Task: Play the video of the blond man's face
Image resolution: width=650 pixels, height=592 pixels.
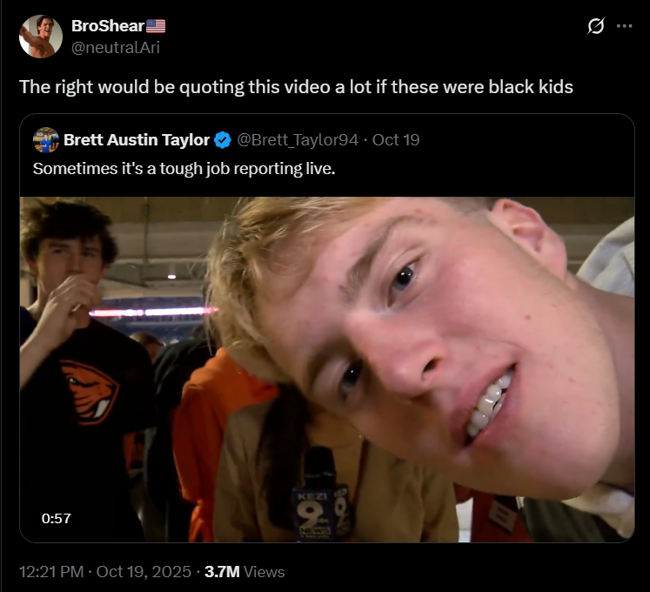Action: tap(327, 369)
